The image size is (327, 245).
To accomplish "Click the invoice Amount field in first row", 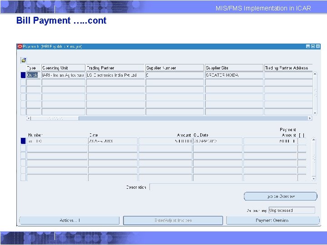I will click(x=165, y=141).
